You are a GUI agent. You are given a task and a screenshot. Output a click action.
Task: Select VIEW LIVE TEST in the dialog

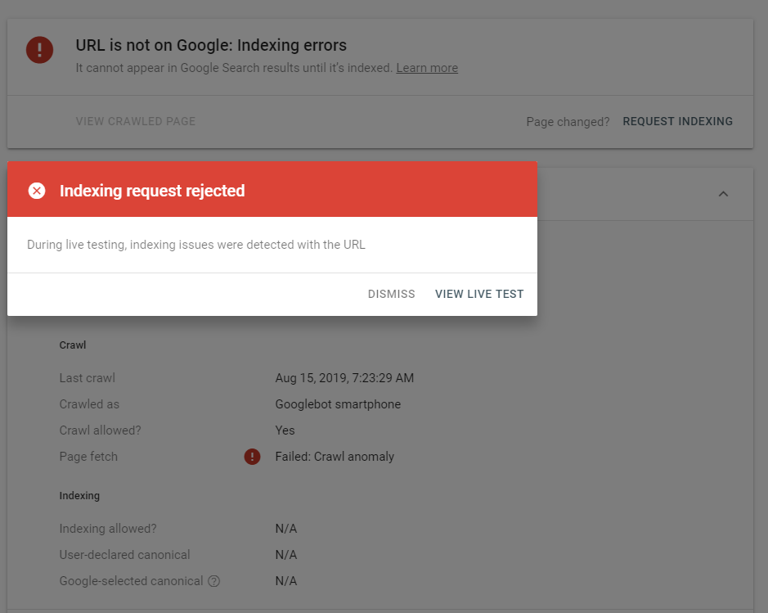pyautogui.click(x=479, y=294)
